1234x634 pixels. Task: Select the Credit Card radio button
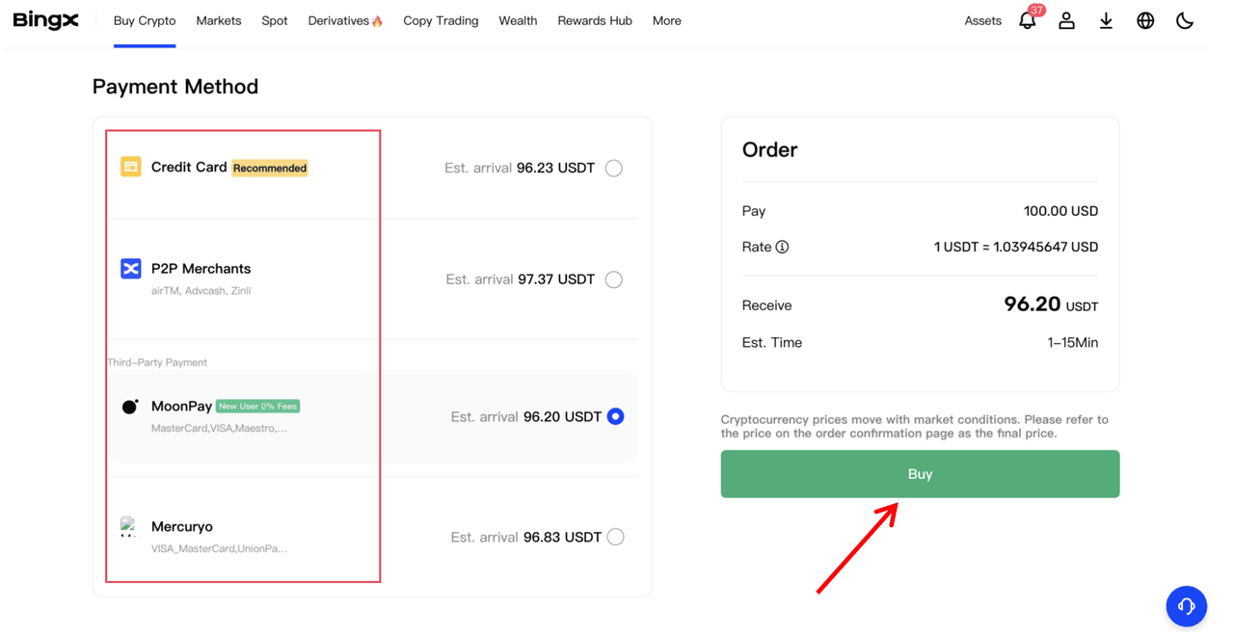click(614, 169)
